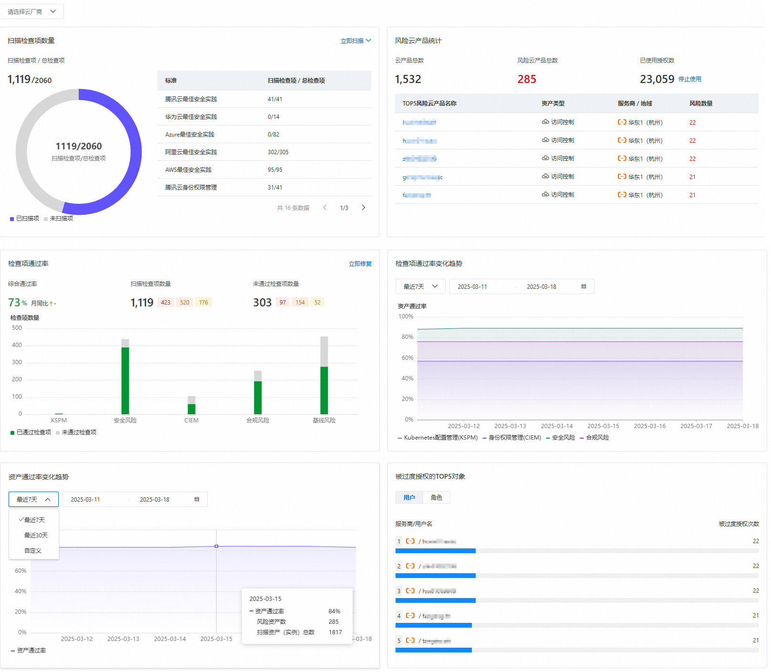Viewport: 771px width, 672px height.
Task: Expand the 立即扫描 dropdown
Action: 355,41
